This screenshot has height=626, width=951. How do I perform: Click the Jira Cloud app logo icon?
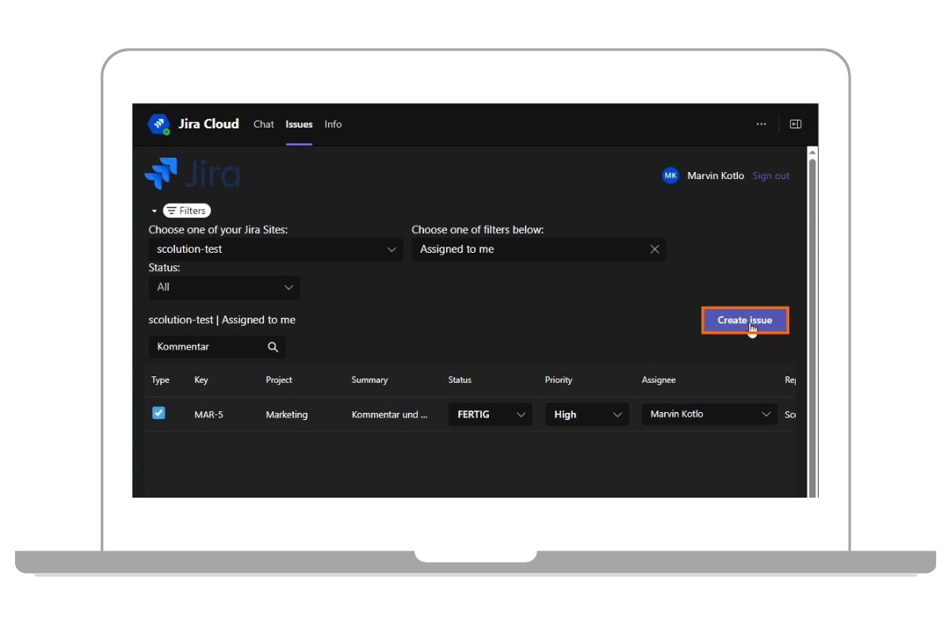(x=159, y=124)
